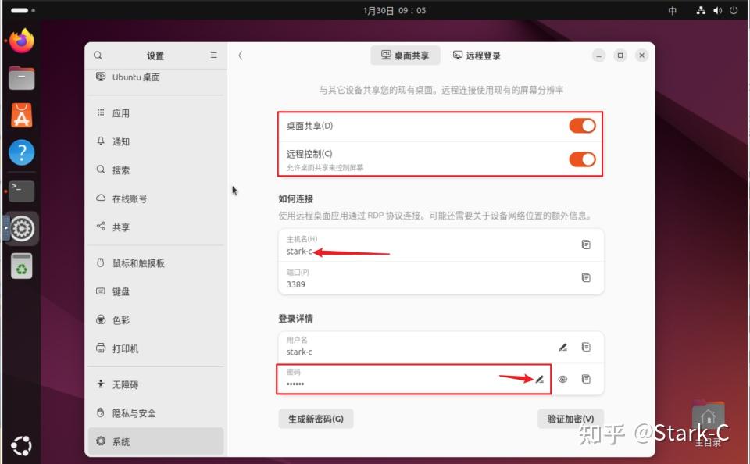Open 色彩 settings in sidebar

pyautogui.click(x=156, y=320)
